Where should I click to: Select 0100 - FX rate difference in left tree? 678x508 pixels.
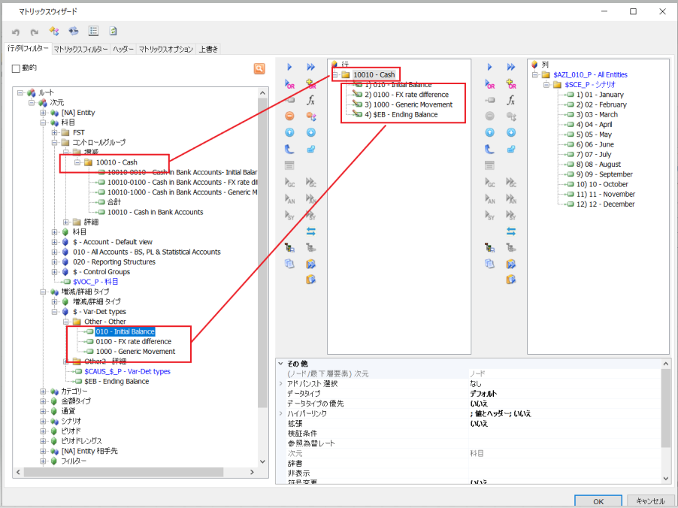[133, 341]
